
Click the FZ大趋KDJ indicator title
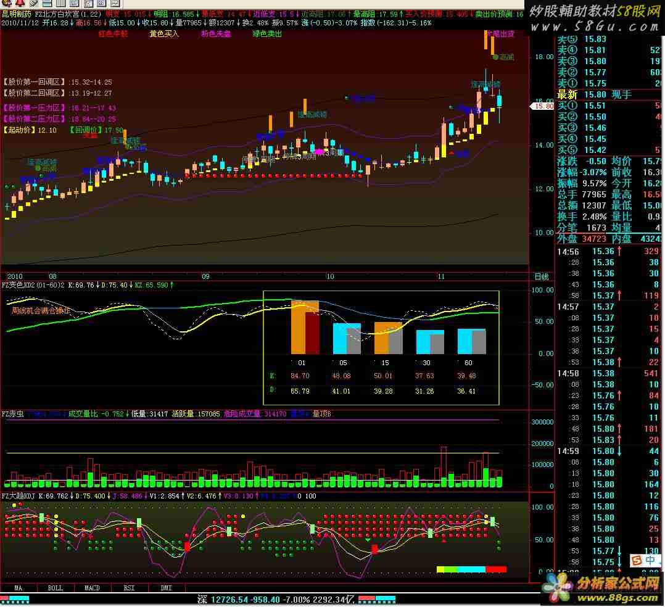click(19, 496)
